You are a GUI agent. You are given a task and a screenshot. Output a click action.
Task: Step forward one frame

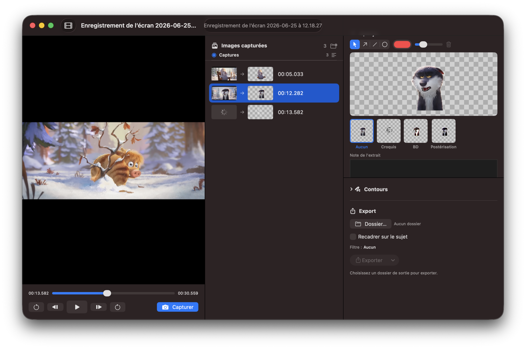(99, 307)
